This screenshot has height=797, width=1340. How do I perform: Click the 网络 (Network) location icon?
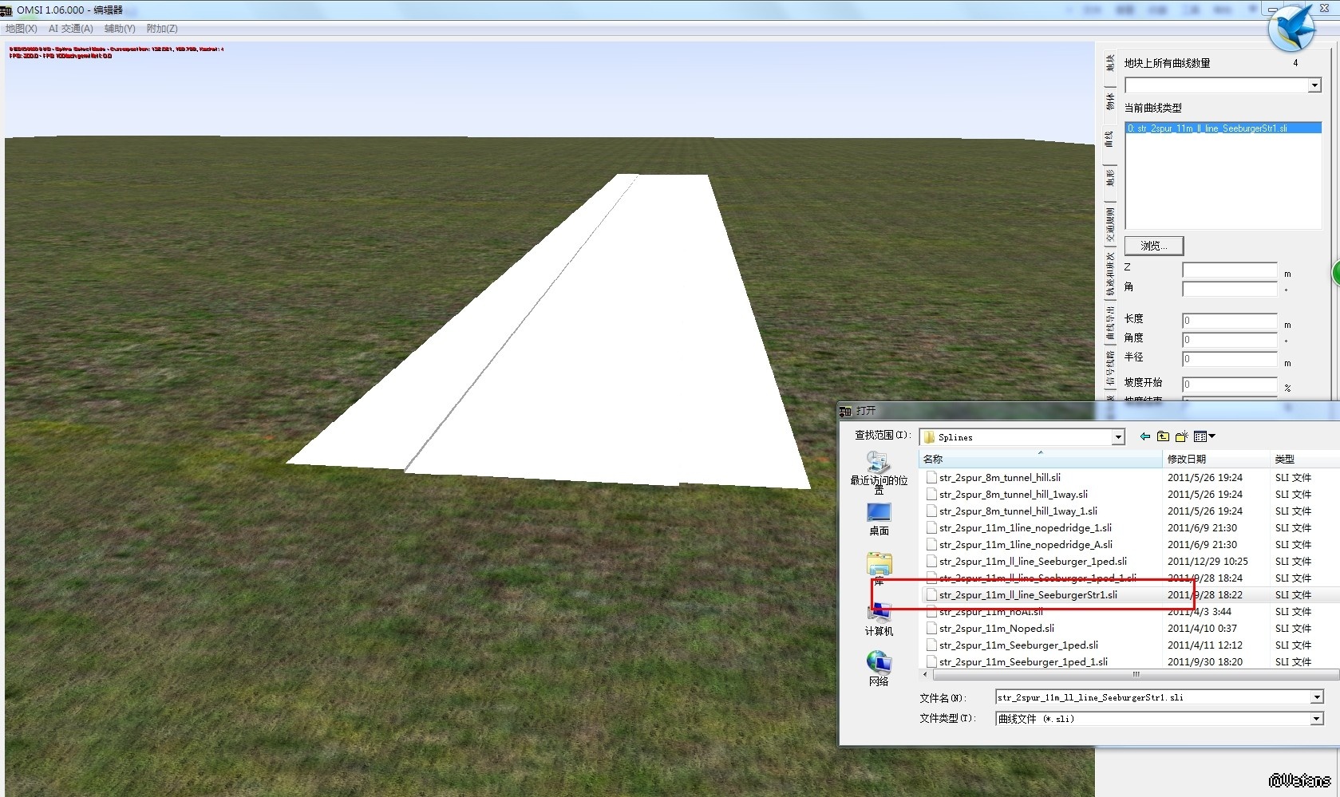coord(879,663)
